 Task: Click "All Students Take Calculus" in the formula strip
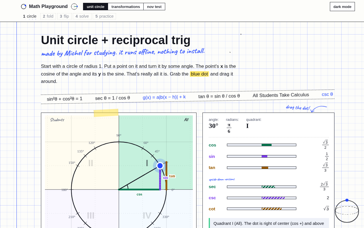pos(281,95)
